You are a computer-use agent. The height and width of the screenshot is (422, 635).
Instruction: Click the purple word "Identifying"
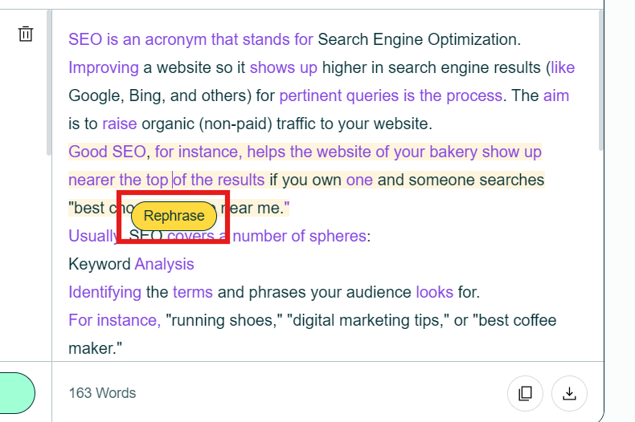(x=104, y=292)
